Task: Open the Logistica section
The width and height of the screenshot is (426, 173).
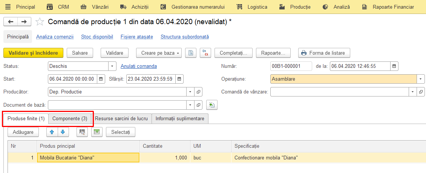Action: pyautogui.click(x=252, y=7)
